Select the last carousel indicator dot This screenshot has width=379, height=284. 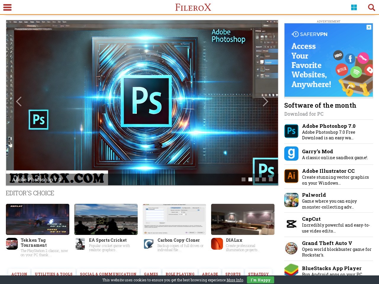(271, 179)
